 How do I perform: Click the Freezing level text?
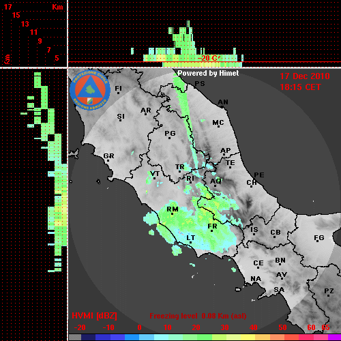click(173, 316)
